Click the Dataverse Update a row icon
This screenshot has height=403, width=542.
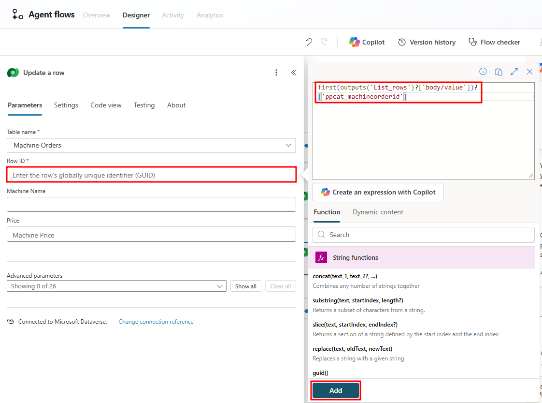click(x=13, y=73)
